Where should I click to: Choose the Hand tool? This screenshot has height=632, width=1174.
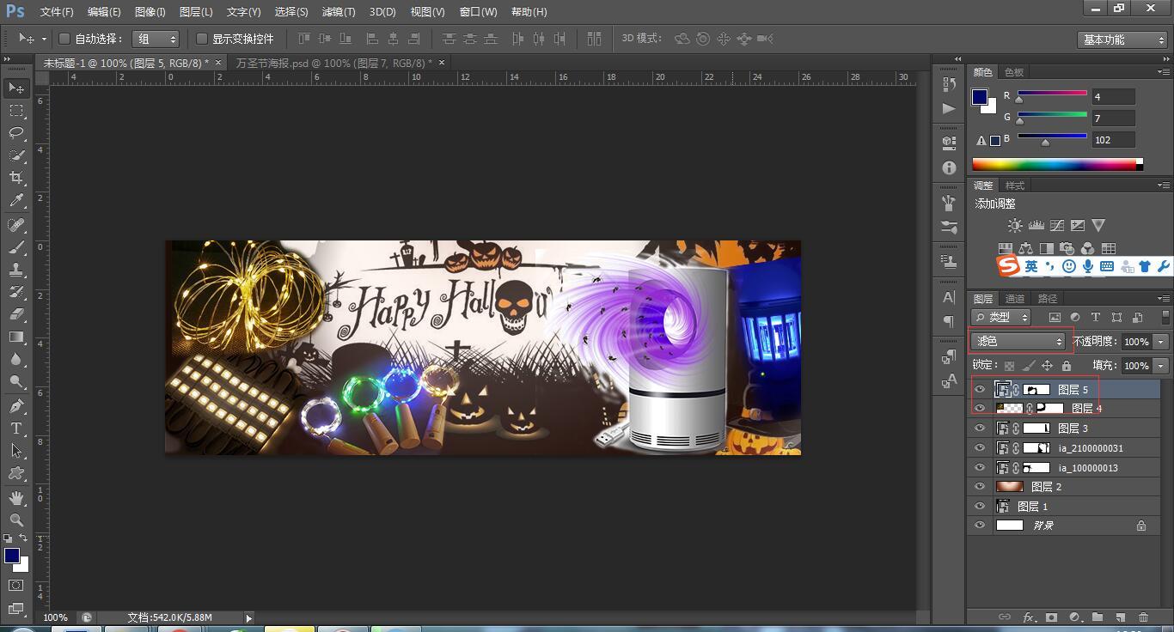click(16, 498)
